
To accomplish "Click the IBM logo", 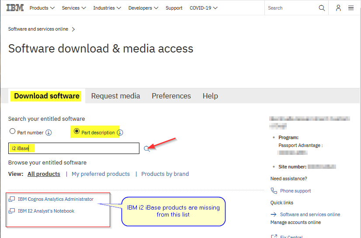I will tap(15, 8).
